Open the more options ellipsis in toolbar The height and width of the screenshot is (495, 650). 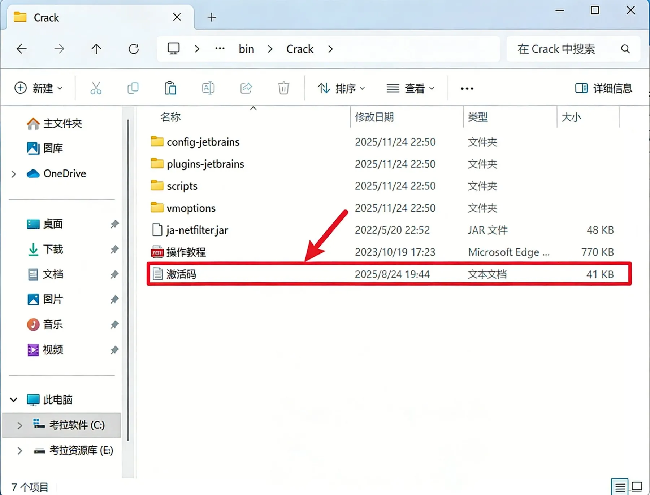point(467,88)
